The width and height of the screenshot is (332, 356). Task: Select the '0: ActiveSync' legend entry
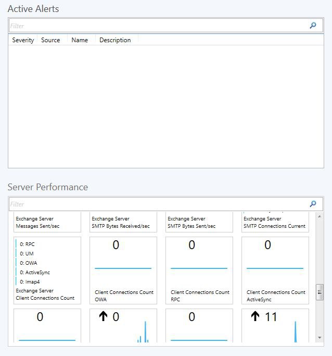pyautogui.click(x=35, y=273)
